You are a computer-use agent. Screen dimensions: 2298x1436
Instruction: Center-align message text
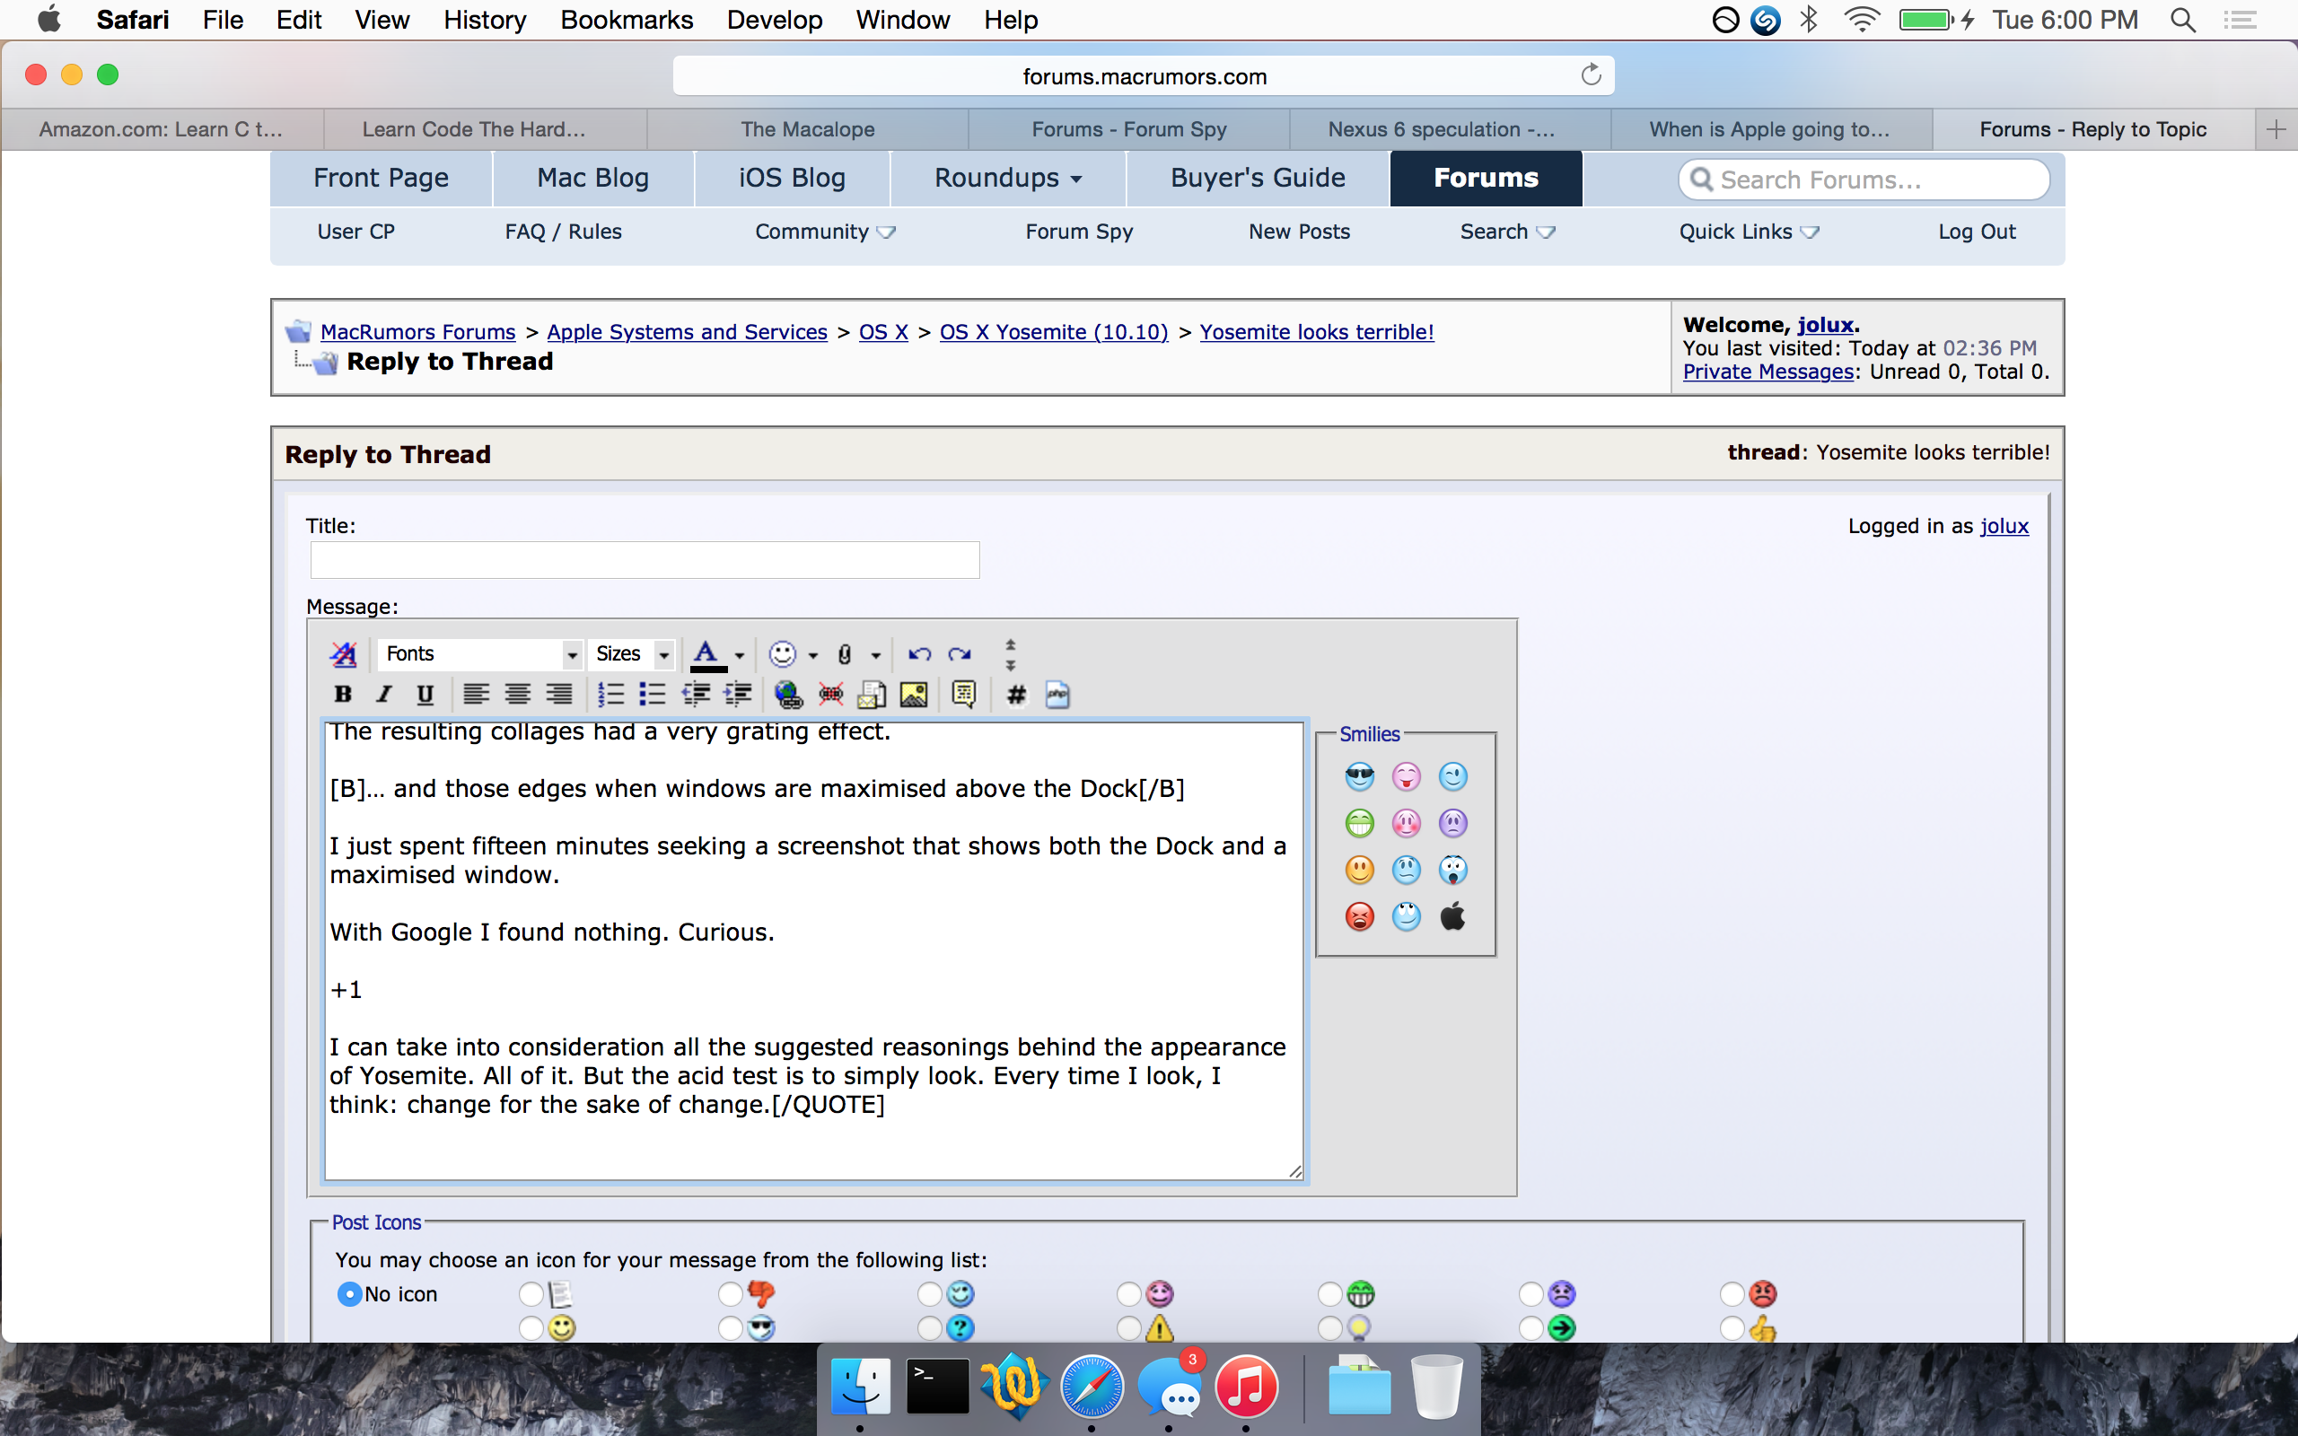pyautogui.click(x=516, y=695)
